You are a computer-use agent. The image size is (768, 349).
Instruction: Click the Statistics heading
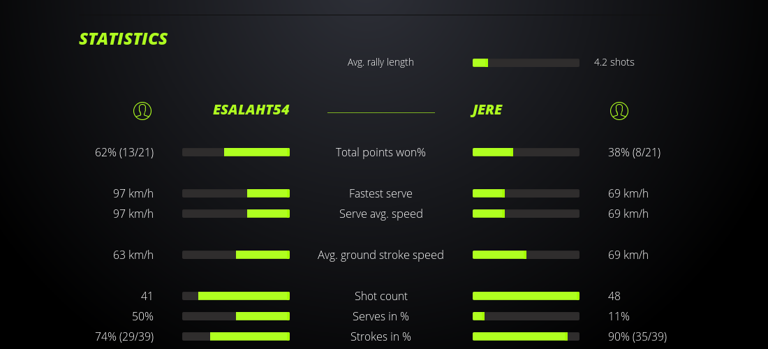coord(124,39)
